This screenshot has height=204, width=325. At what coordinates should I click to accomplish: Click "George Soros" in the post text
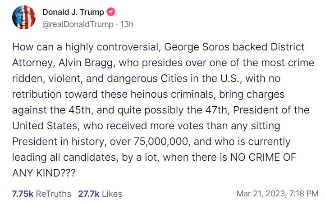(x=191, y=47)
